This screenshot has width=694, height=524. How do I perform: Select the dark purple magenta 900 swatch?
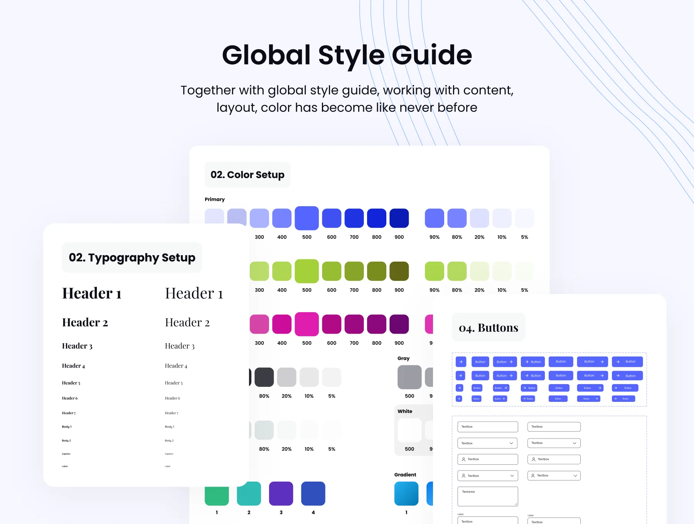(399, 324)
